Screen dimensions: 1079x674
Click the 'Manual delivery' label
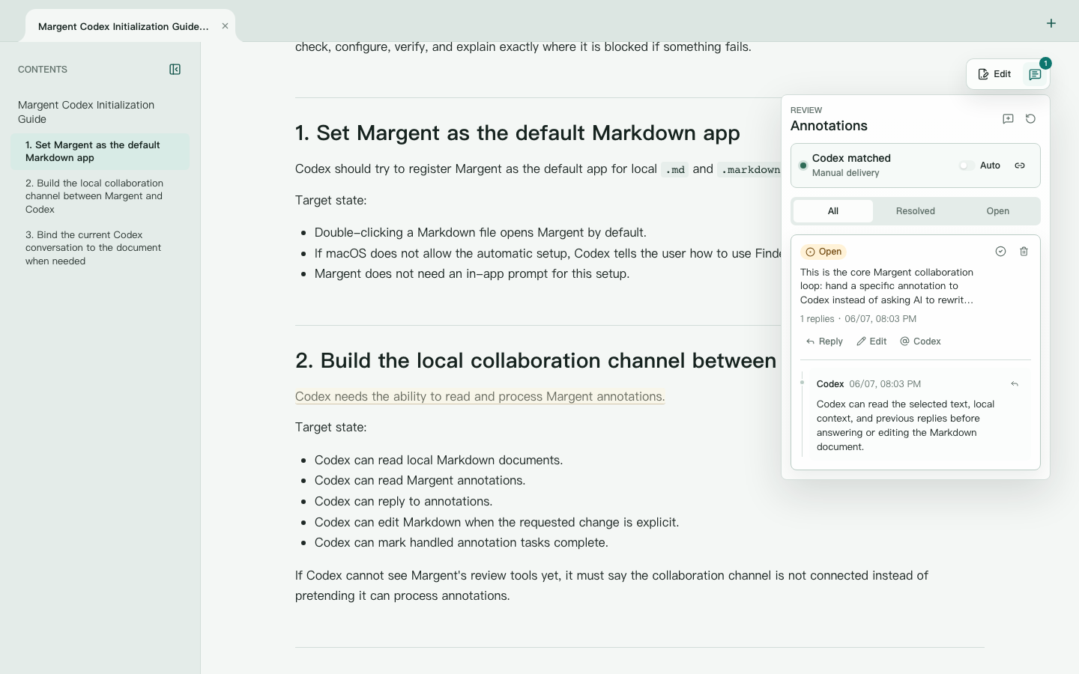[845, 173]
